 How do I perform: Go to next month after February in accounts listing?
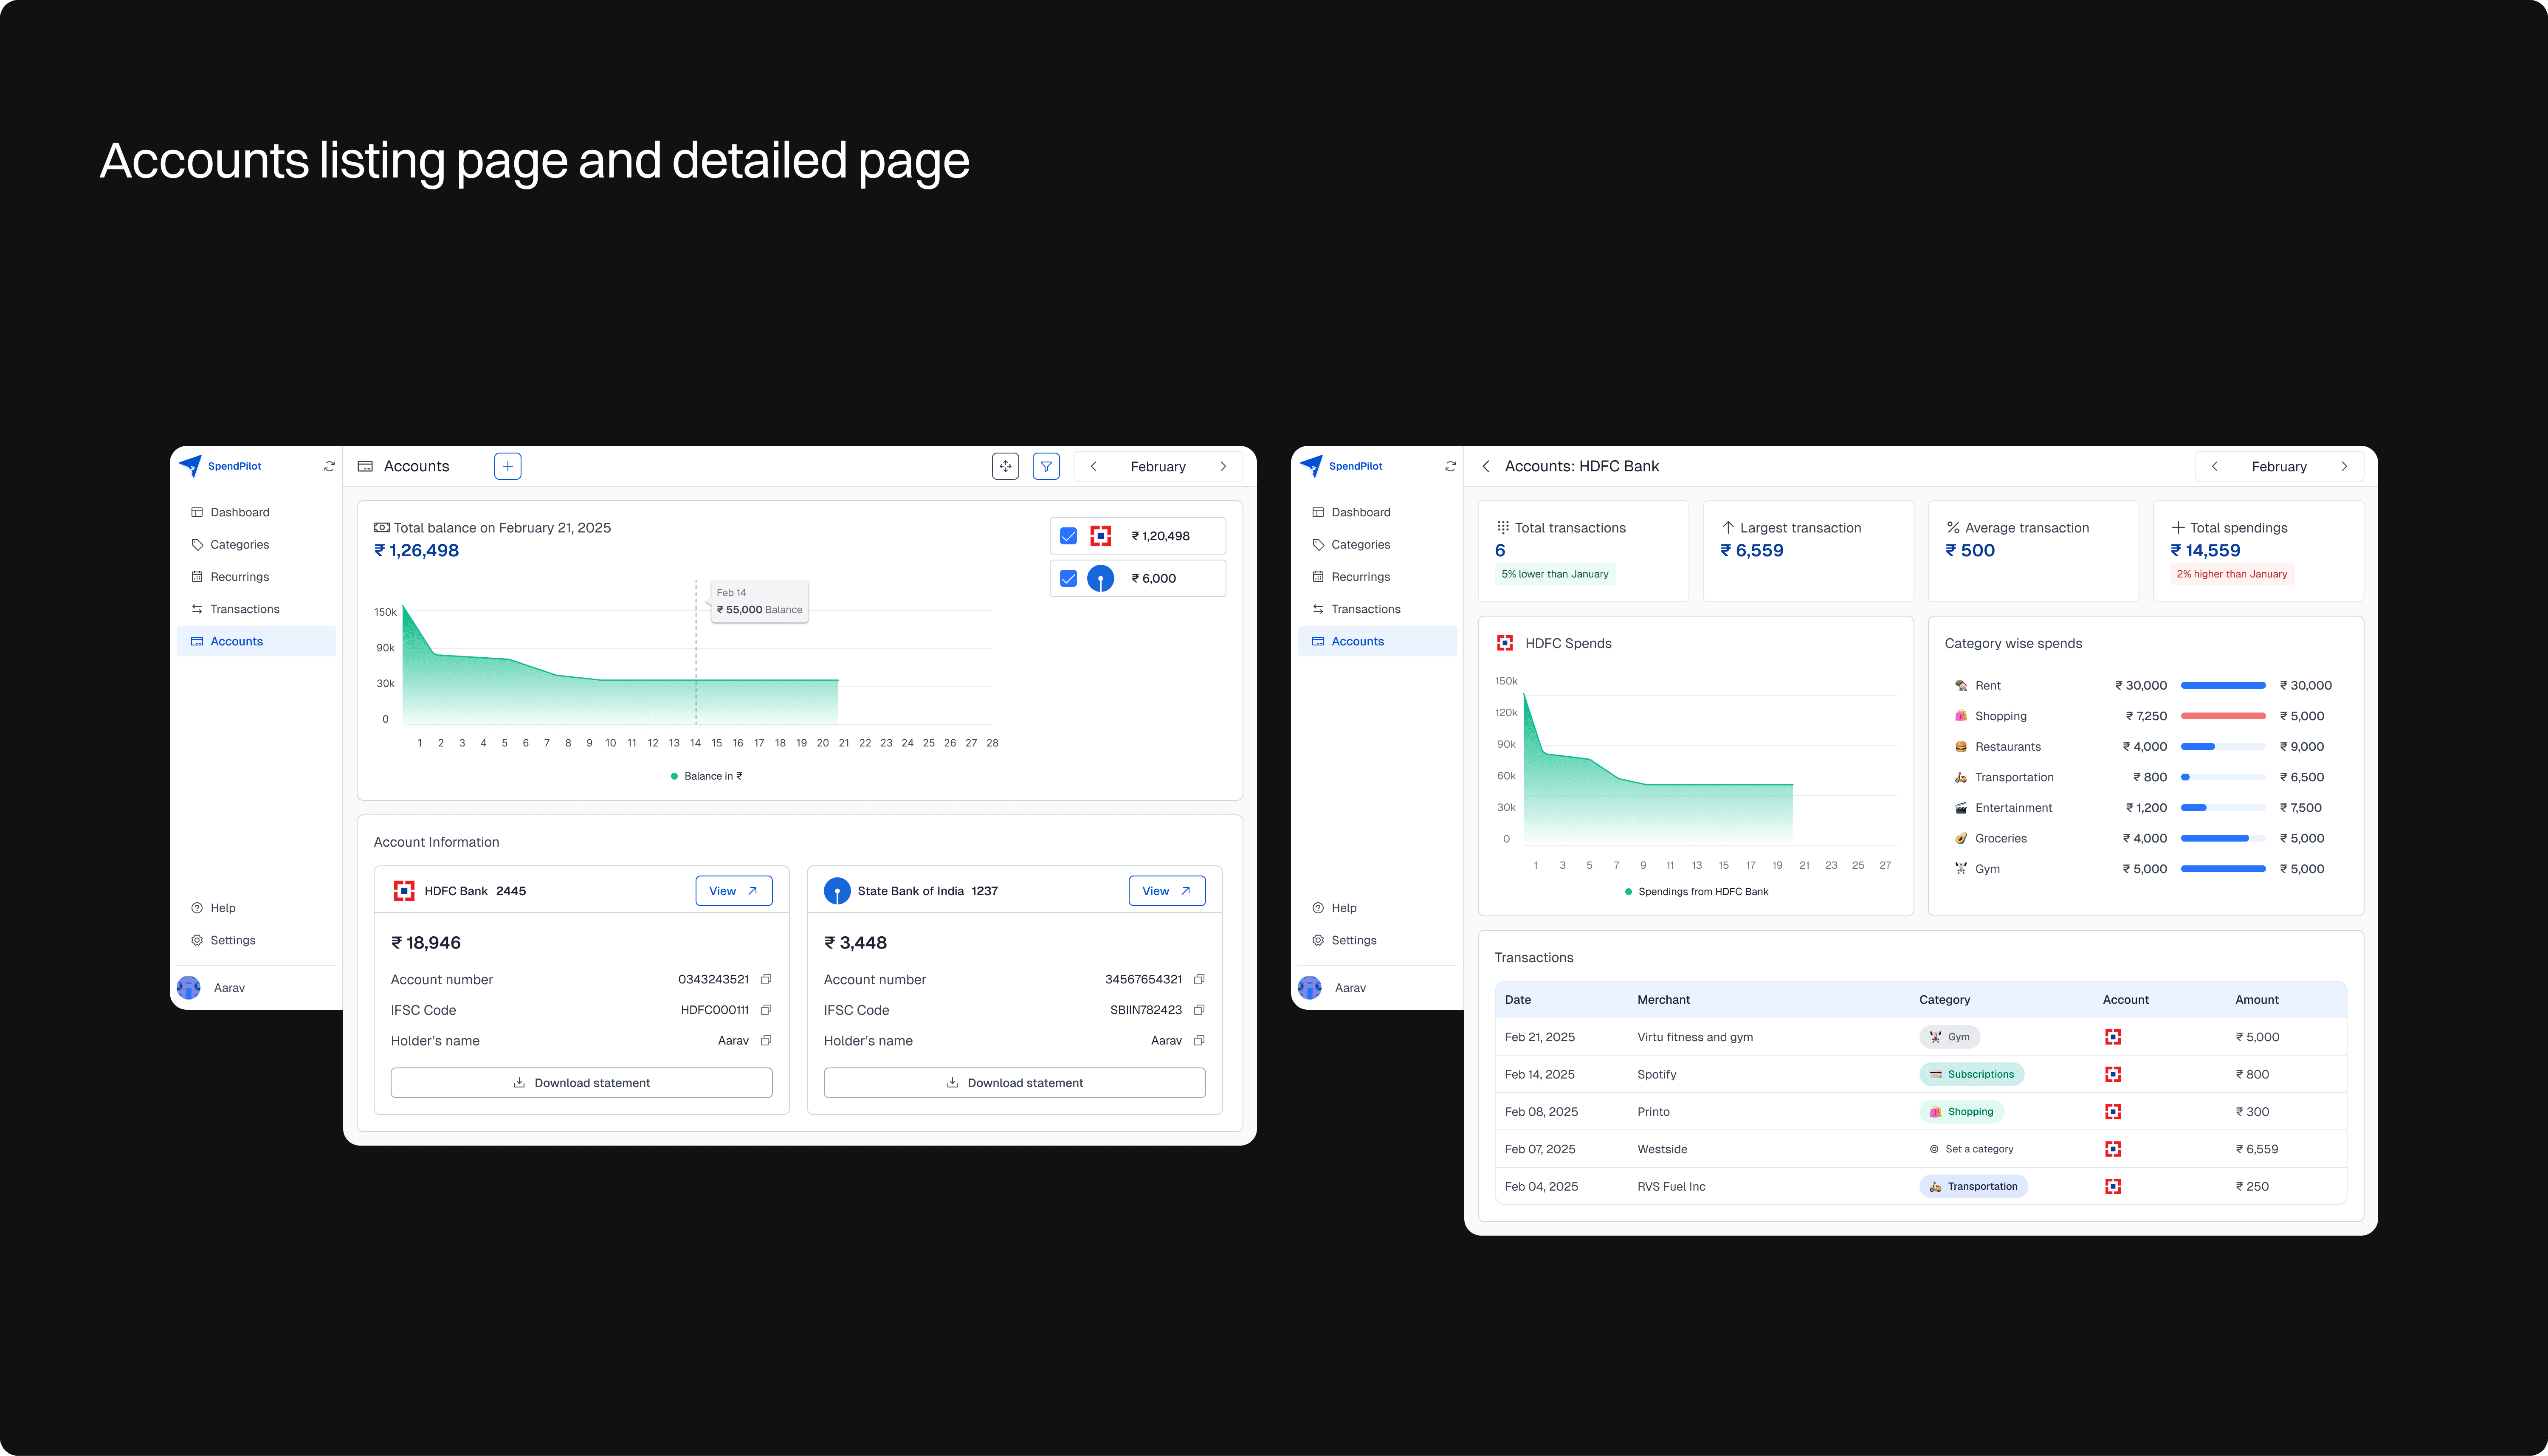pyautogui.click(x=1223, y=466)
